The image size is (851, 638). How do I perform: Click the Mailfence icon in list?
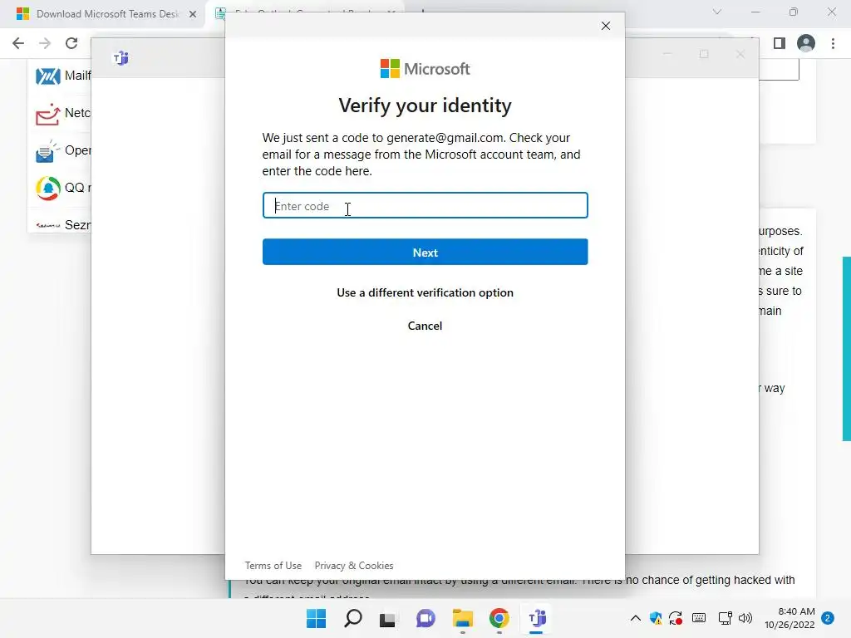point(47,76)
